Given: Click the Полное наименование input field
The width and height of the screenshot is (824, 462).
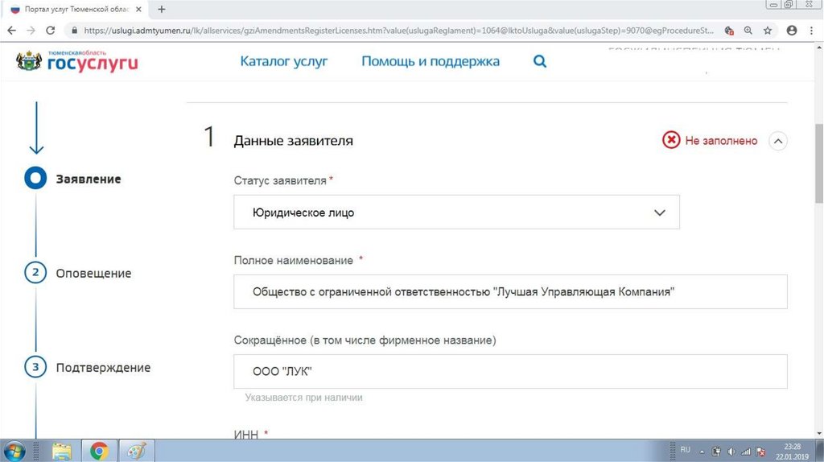Looking at the screenshot, I should (510, 291).
